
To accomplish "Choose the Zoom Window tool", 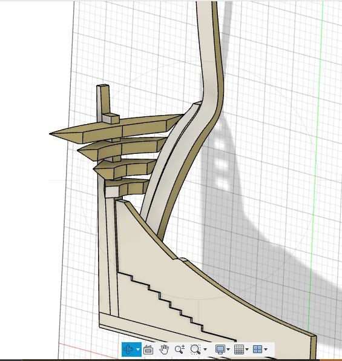I will (x=195, y=349).
